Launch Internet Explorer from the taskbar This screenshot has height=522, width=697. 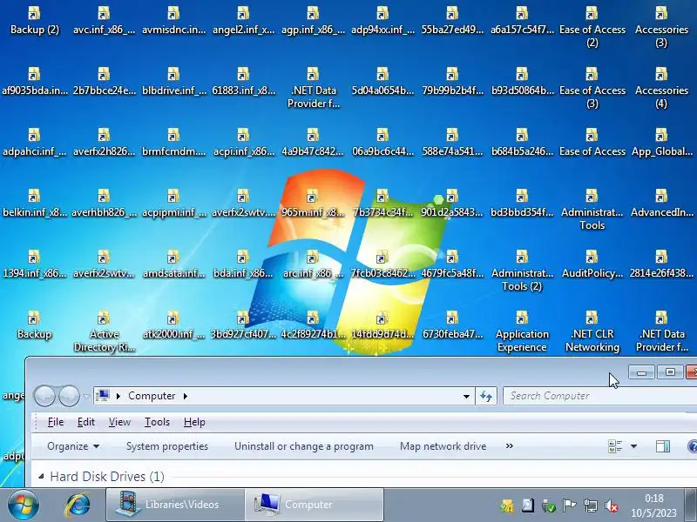[77, 505]
